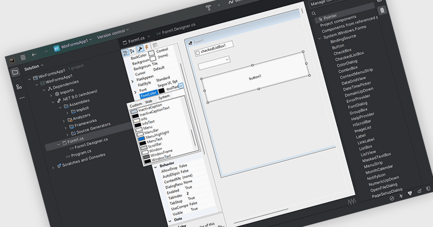Click the Rider logo icon
Viewport: 433px width, 227px height.
12,60
